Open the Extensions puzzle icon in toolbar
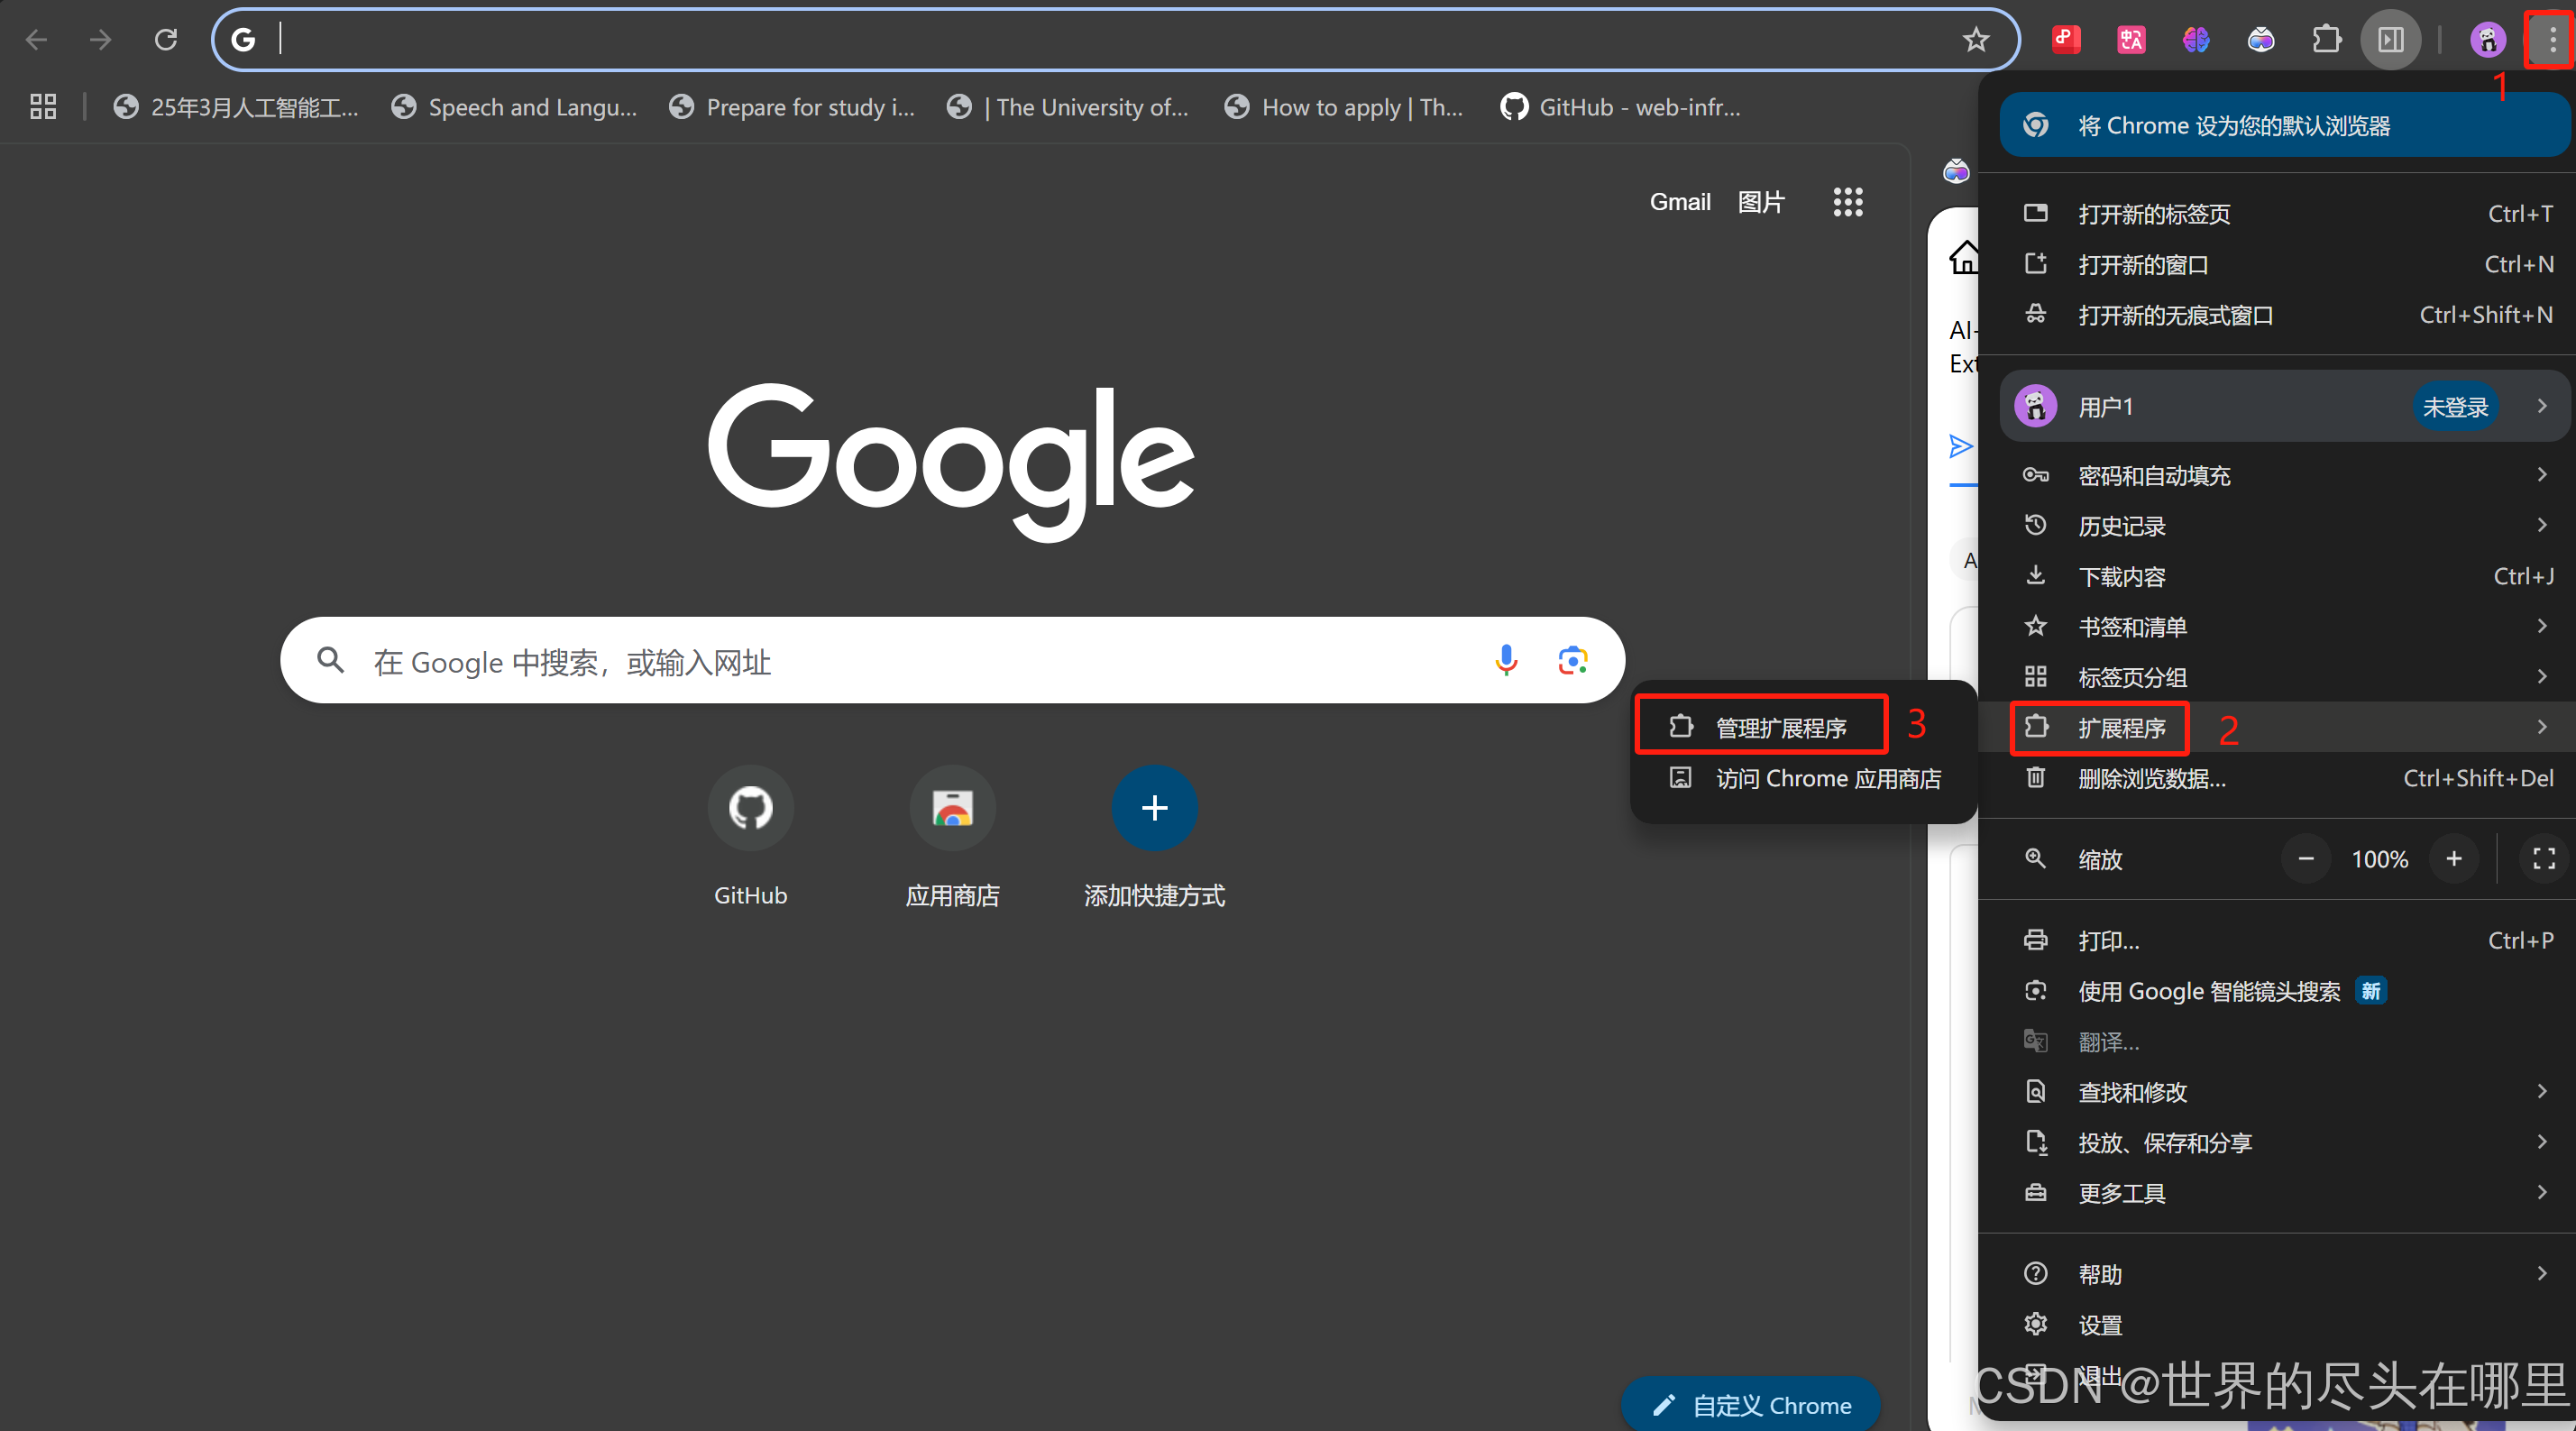 pos(2326,40)
